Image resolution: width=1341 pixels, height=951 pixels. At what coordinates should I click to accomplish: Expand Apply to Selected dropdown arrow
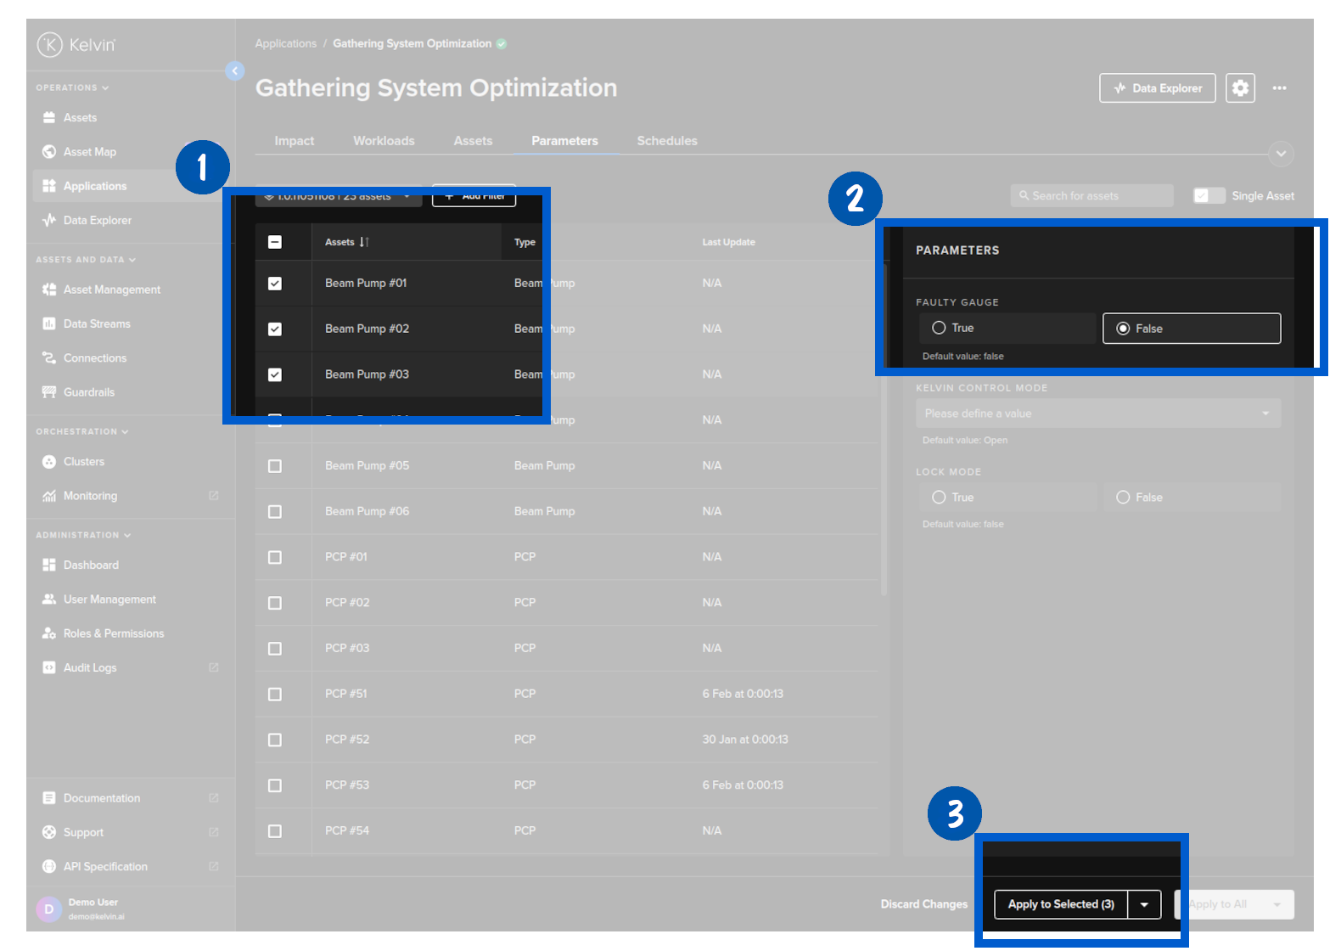pyautogui.click(x=1144, y=905)
